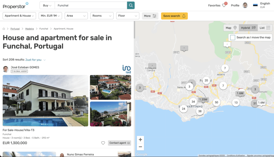
Task: Click EUR 1,300,000 price text
Action: [x=15, y=143]
